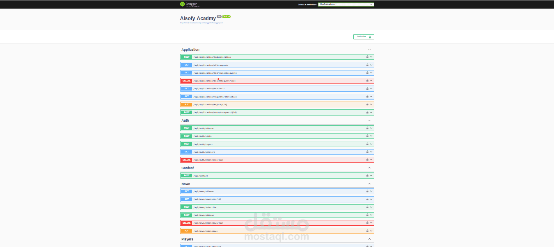Viewport: 554px width, 247px height.
Task: Click the lock icon on Auth AddUser row
Action: (367, 128)
